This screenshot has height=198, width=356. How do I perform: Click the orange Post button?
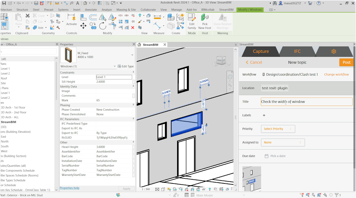pyautogui.click(x=347, y=62)
